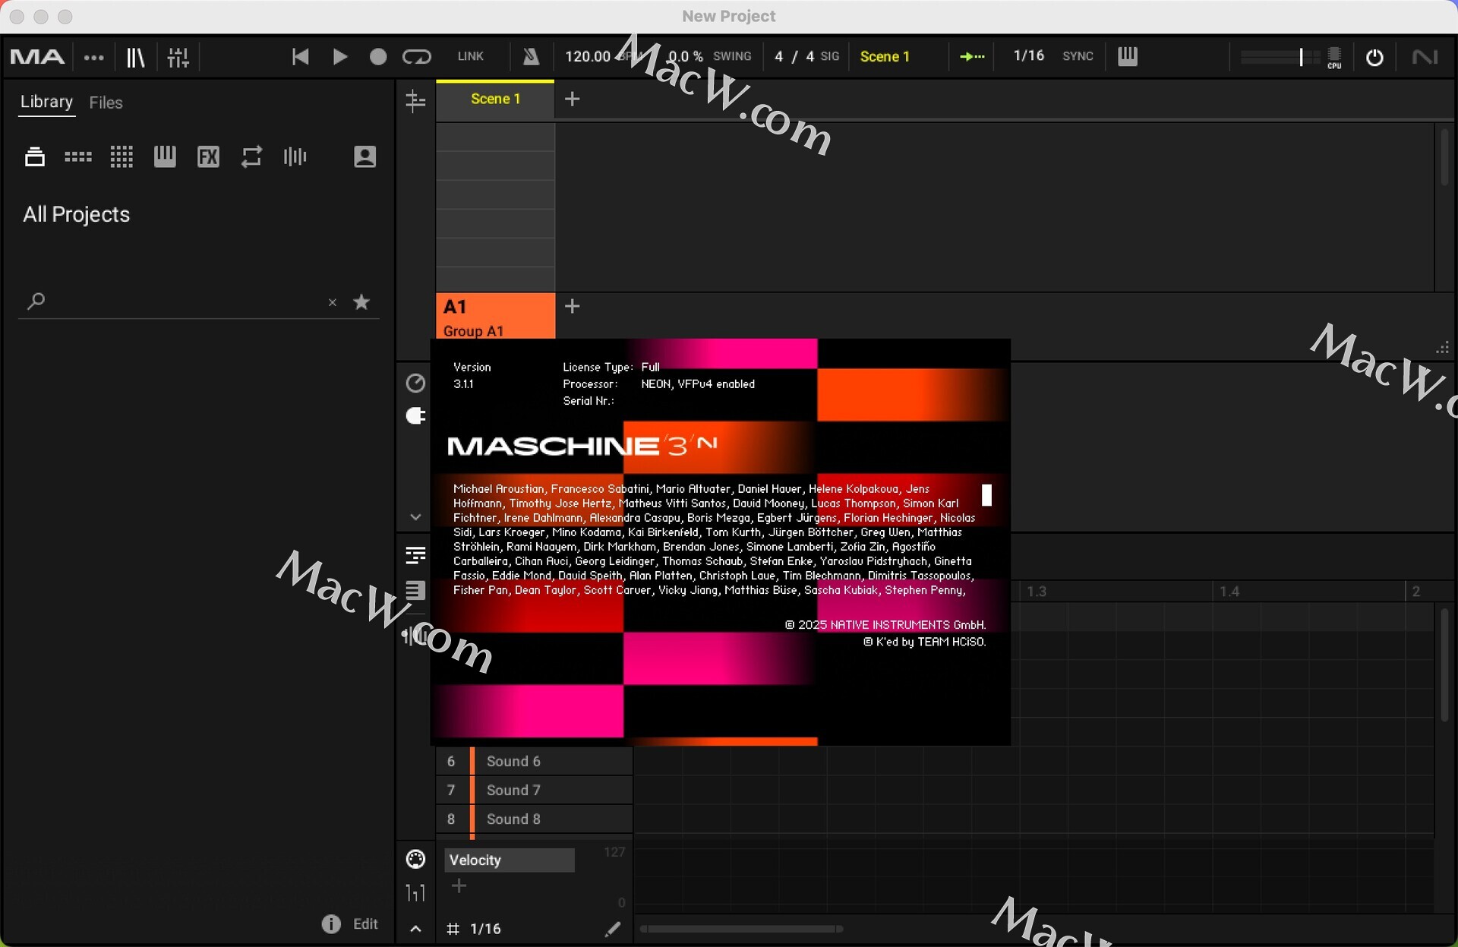Click the Native Instruments NI logo
This screenshot has height=947, width=1458.
point(1425,57)
